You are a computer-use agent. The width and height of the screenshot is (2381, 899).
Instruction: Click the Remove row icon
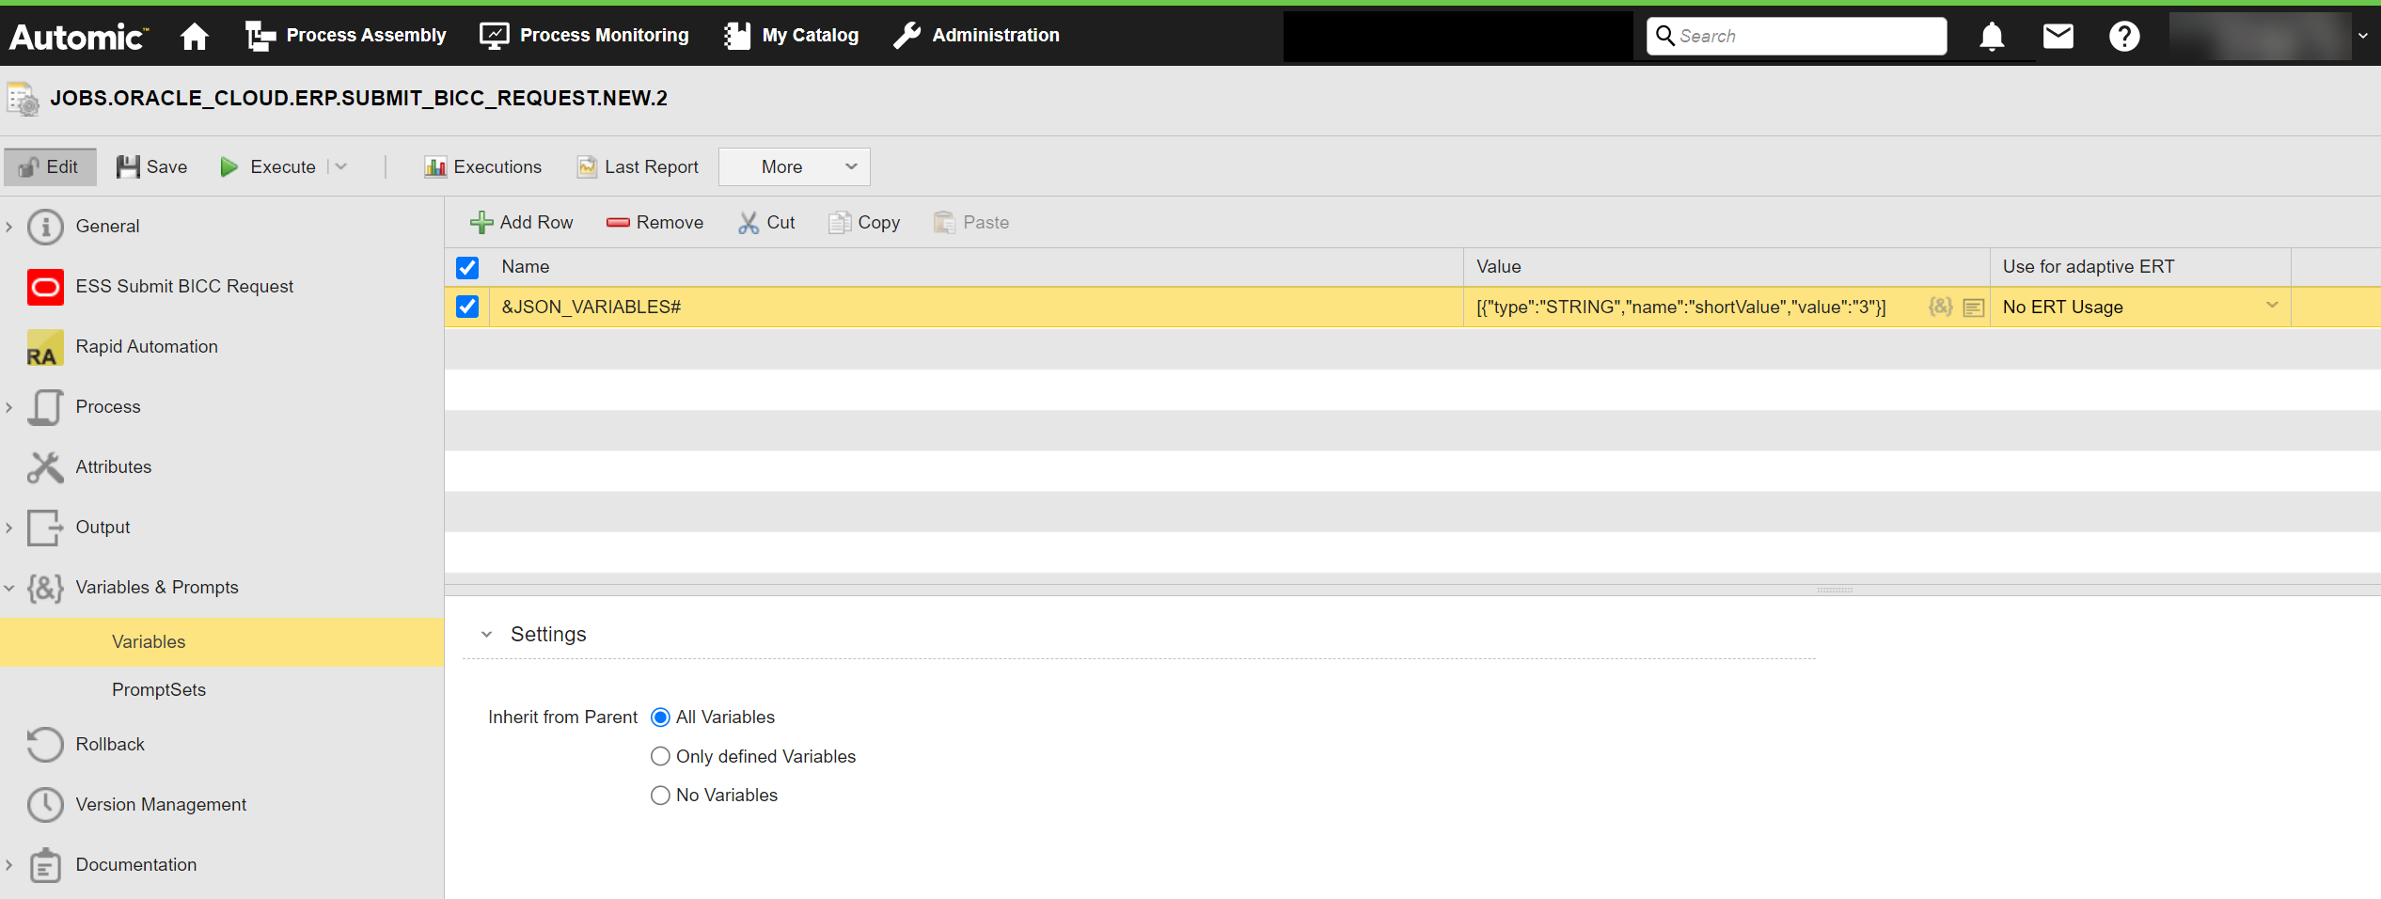tap(618, 223)
